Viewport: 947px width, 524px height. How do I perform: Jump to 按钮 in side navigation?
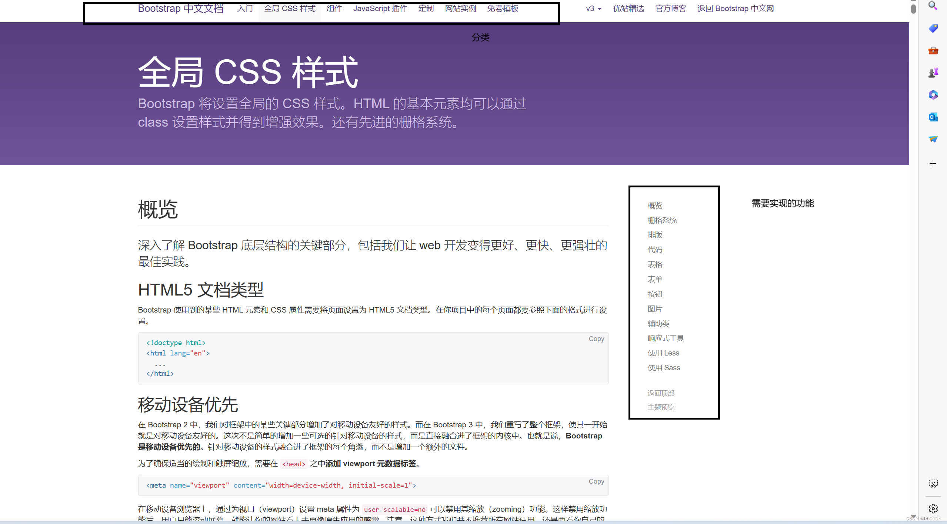point(655,294)
